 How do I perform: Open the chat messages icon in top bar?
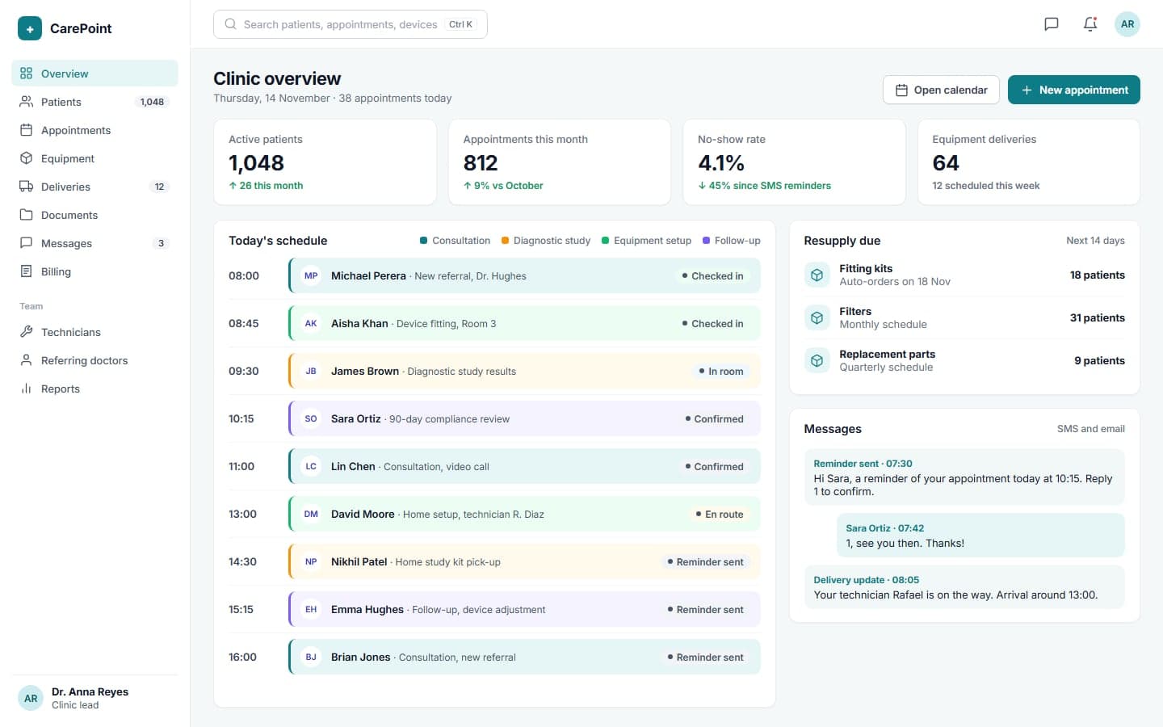tap(1052, 24)
